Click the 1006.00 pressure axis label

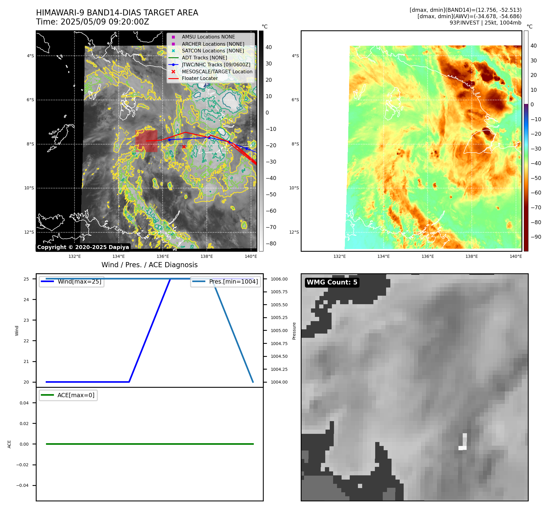click(x=279, y=279)
